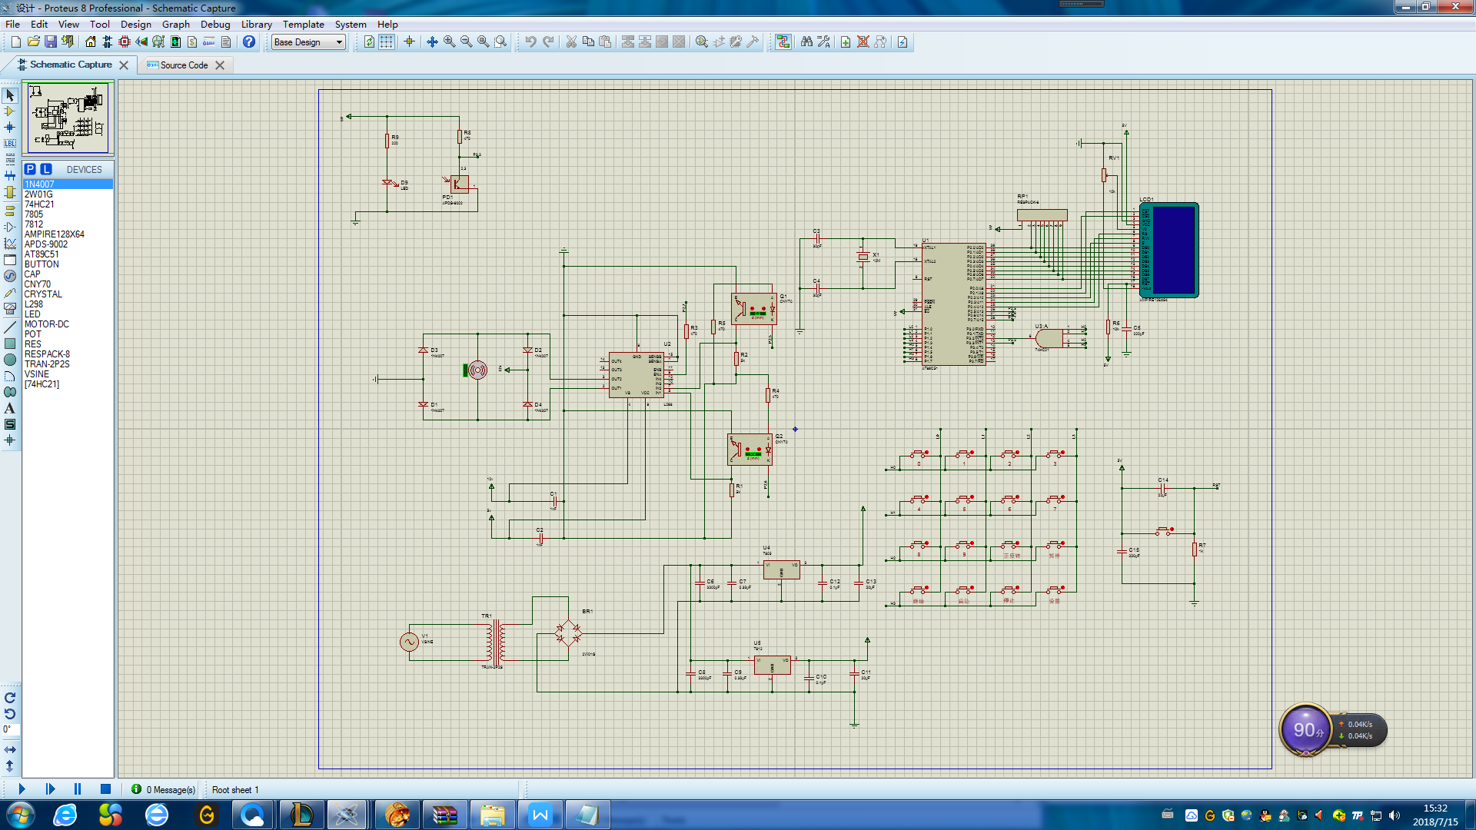
Task: Start the simulation with the play button
Action: (22, 789)
